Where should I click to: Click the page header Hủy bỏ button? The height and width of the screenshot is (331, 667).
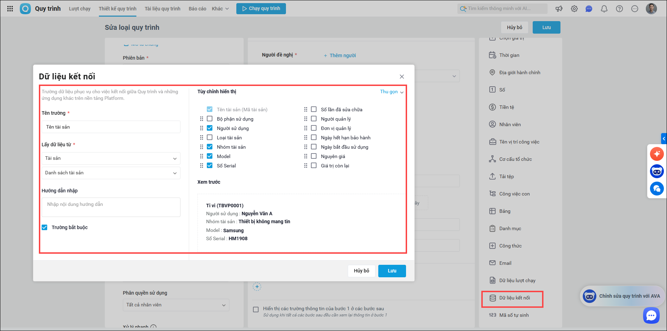click(515, 27)
